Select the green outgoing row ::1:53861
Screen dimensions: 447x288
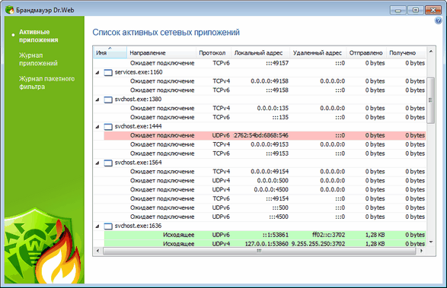click(265, 235)
